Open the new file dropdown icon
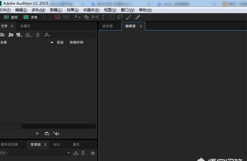 point(19,35)
